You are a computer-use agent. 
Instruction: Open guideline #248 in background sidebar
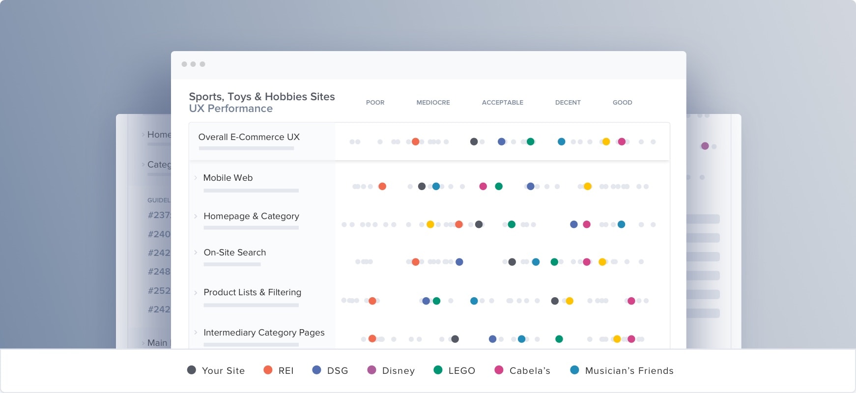click(159, 272)
